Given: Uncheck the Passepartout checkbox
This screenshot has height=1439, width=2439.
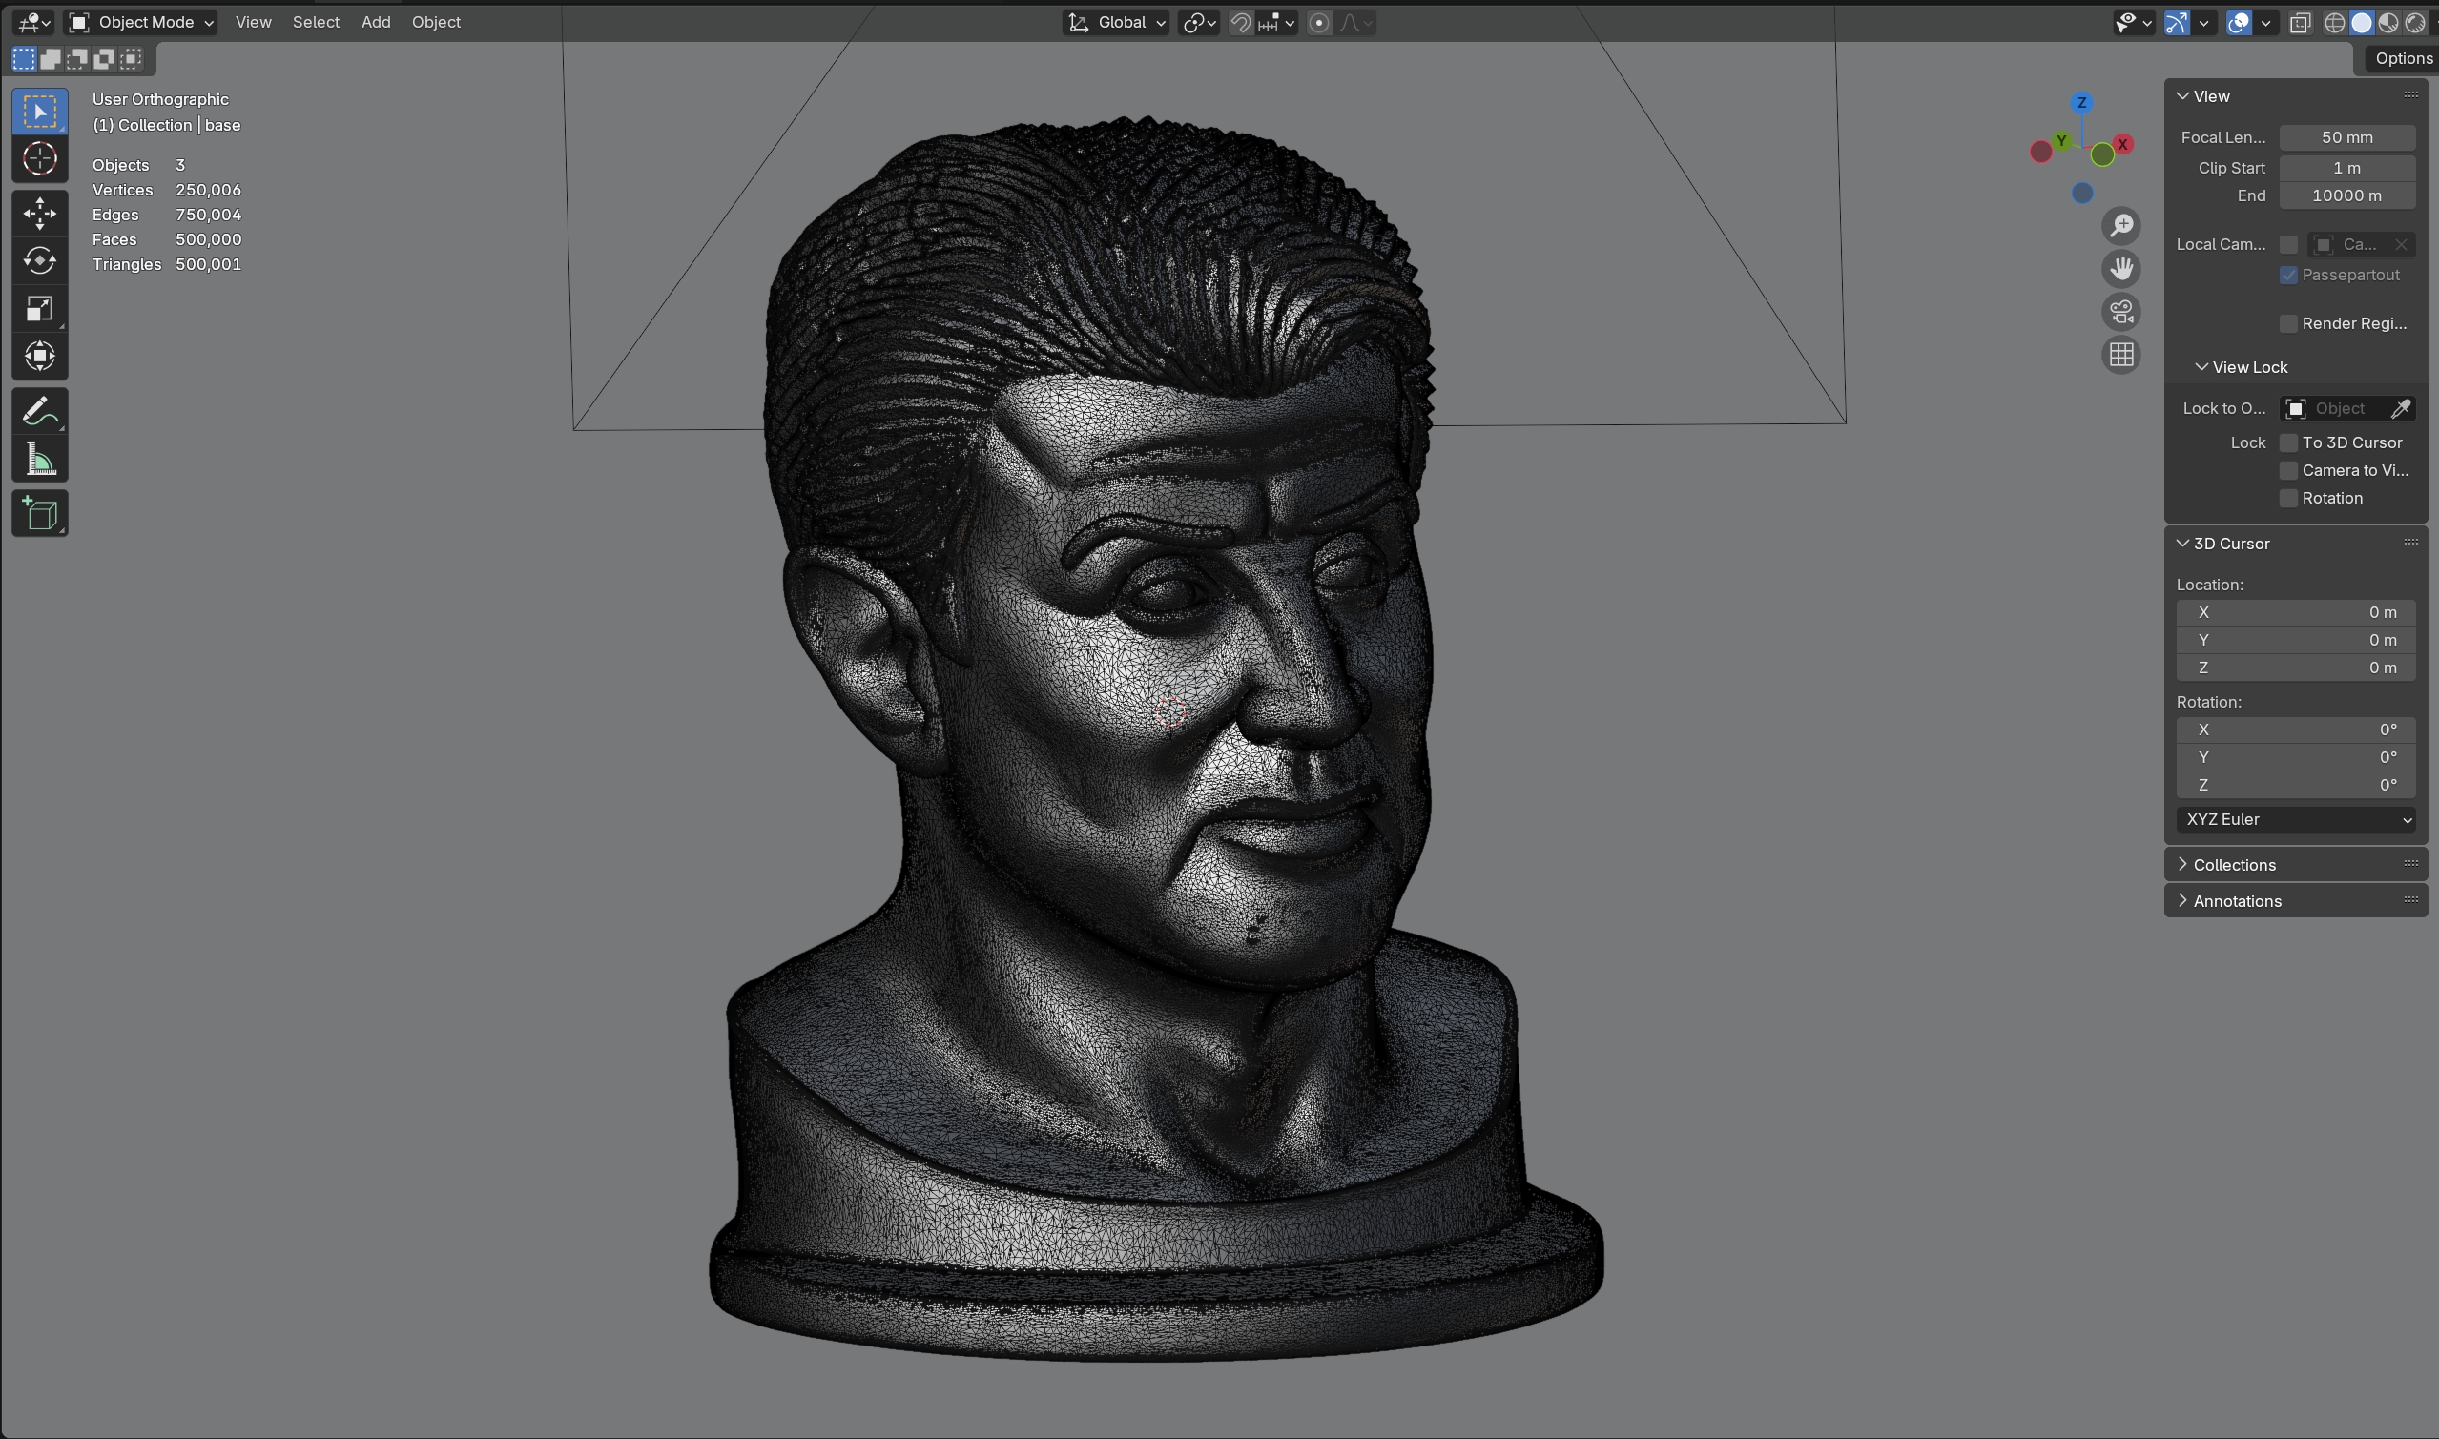Looking at the screenshot, I should coord(2288,276).
